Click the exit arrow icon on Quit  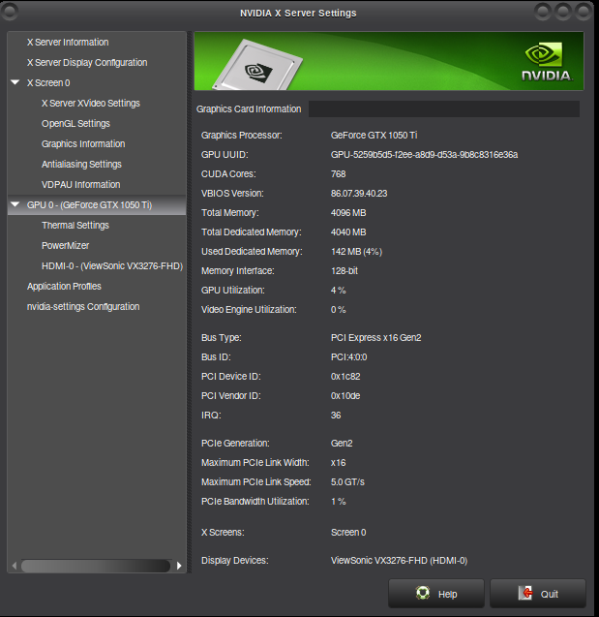pos(525,593)
